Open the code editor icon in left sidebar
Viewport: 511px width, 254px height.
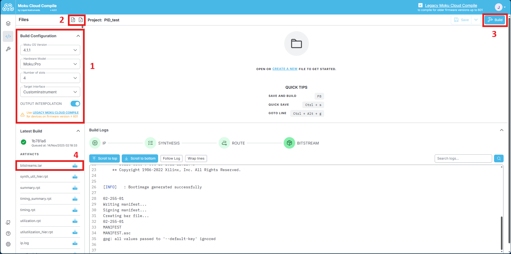tap(8, 36)
